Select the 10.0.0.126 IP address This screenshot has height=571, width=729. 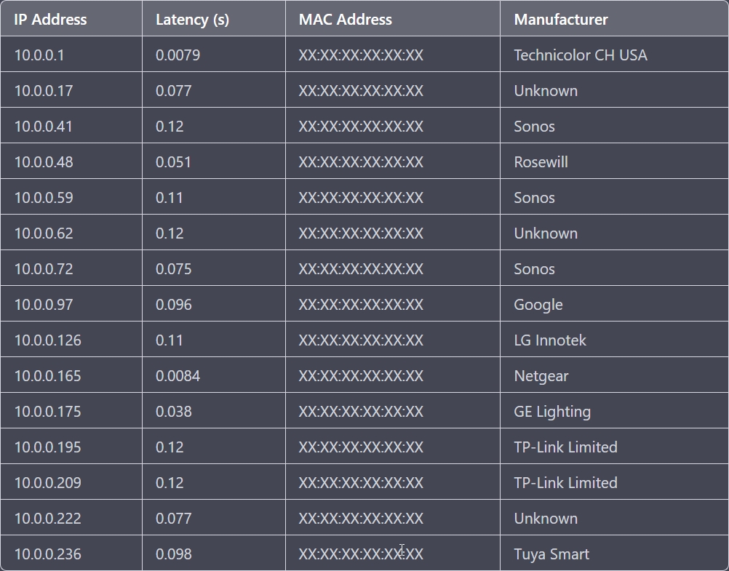[47, 340]
